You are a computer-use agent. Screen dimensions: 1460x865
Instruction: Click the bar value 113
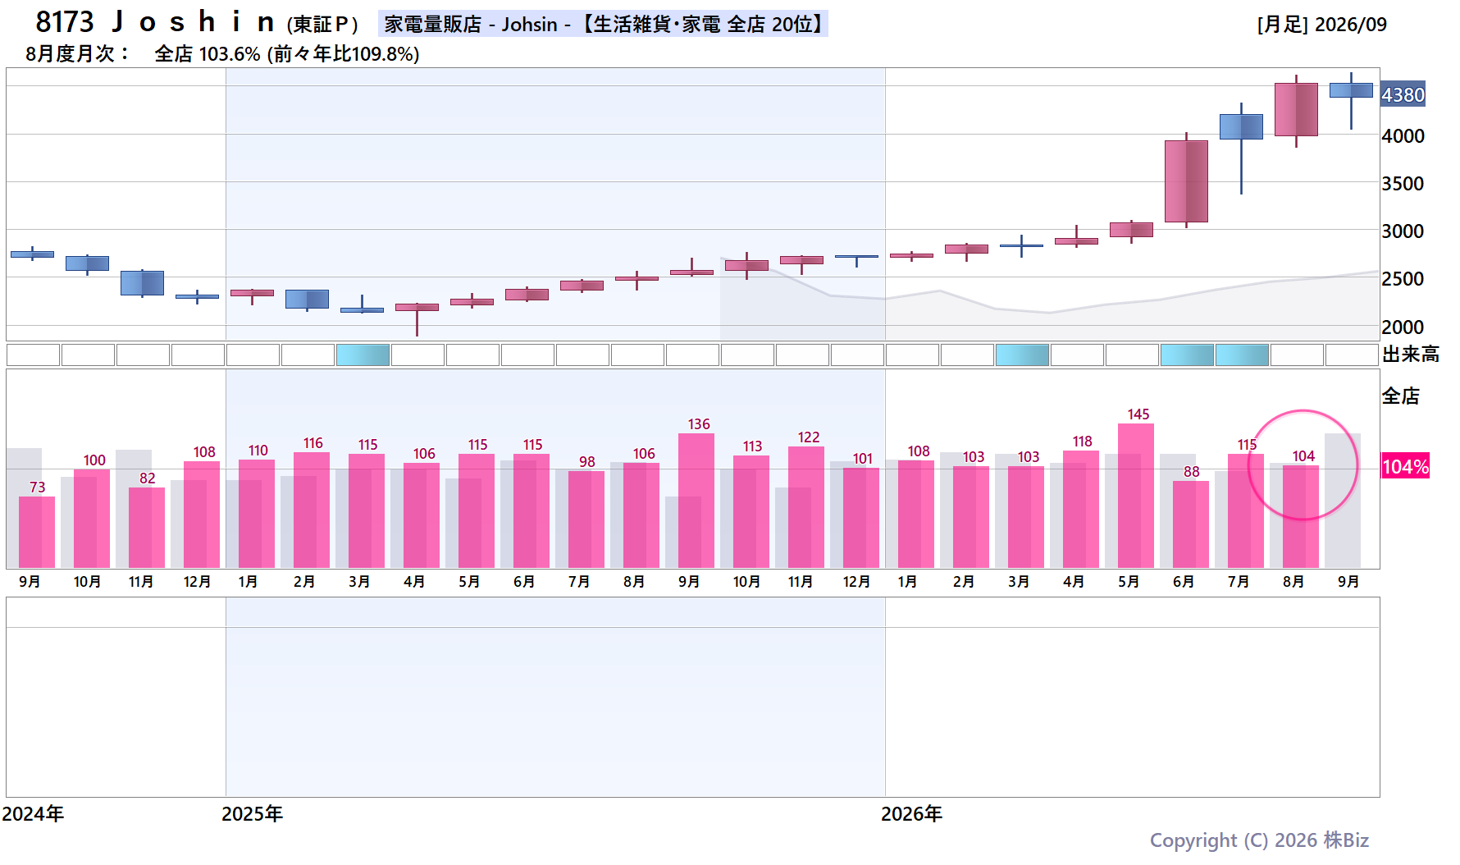tap(753, 446)
